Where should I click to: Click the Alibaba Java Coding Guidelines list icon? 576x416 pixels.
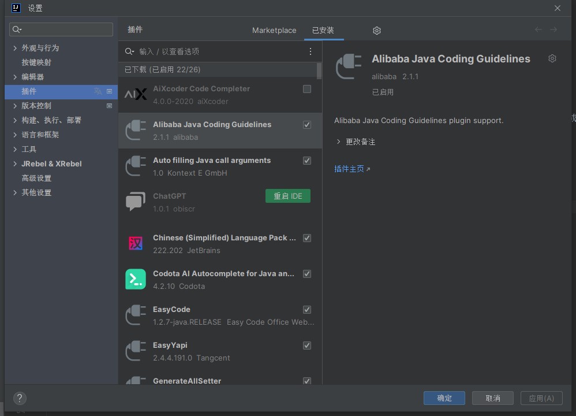pyautogui.click(x=136, y=130)
